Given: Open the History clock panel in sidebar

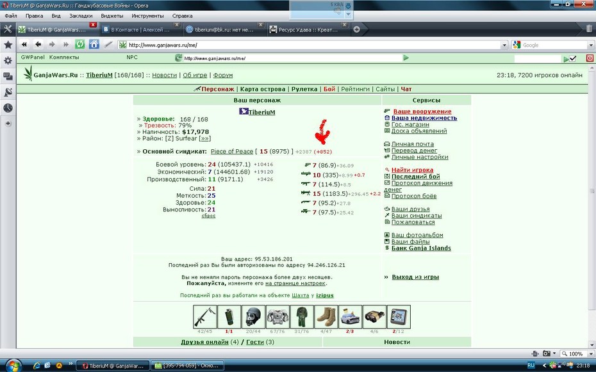Looking at the screenshot, I should 8,108.
